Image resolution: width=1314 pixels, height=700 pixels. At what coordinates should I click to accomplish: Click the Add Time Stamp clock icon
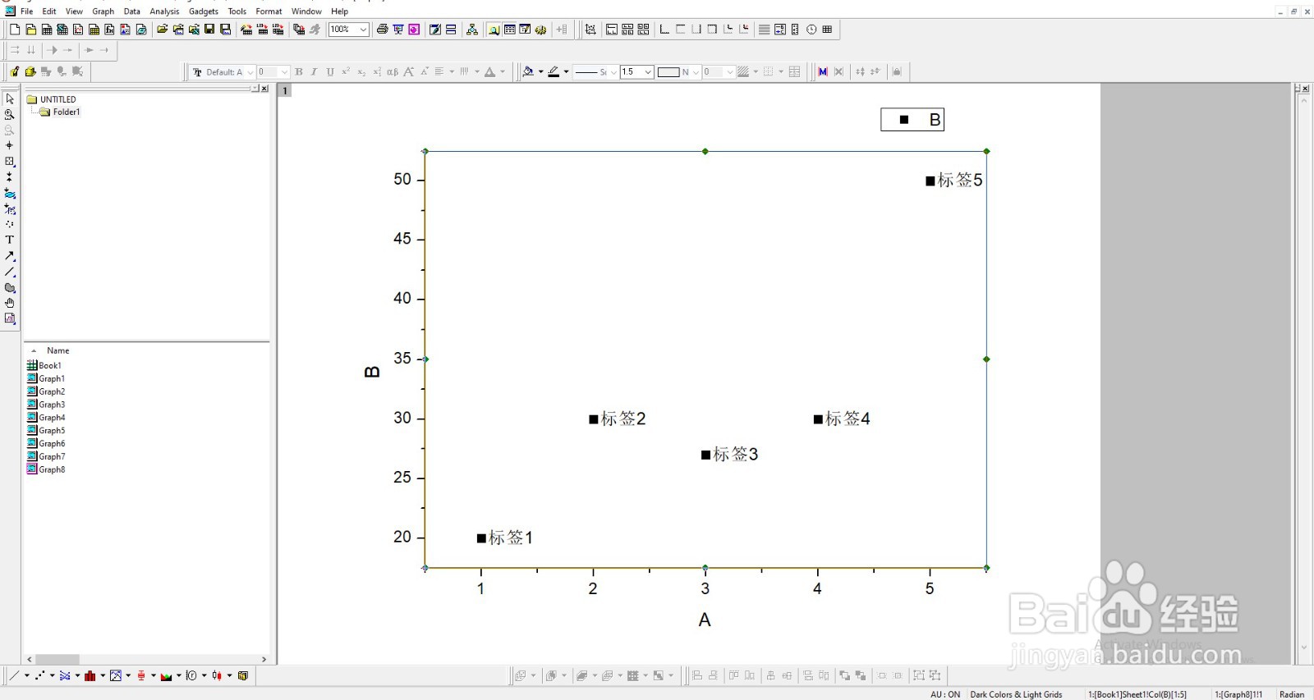point(811,30)
